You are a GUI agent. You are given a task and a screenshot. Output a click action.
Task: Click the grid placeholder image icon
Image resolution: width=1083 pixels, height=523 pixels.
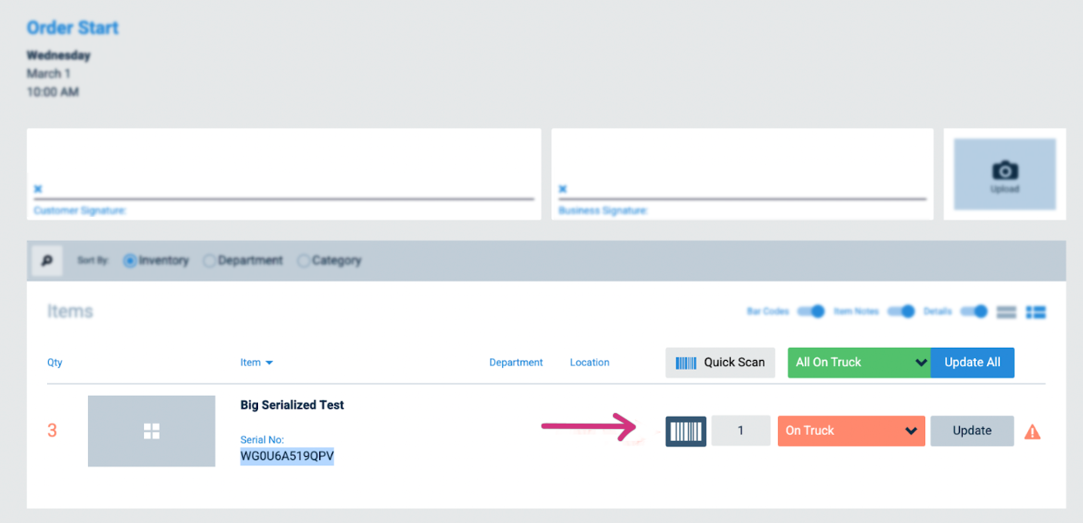point(151,431)
